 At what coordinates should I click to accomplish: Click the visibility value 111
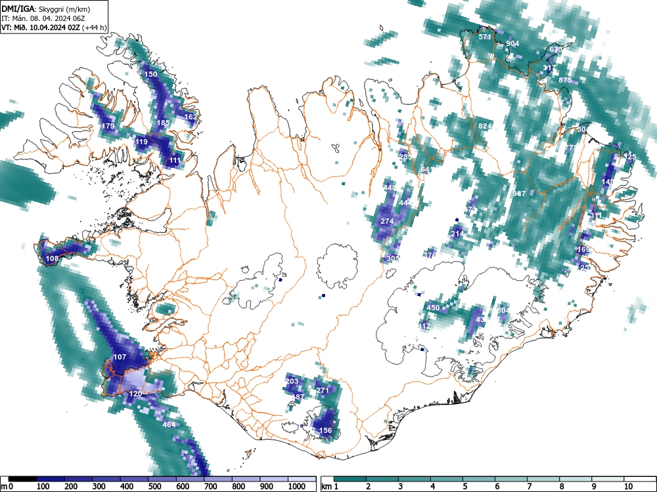175,160
